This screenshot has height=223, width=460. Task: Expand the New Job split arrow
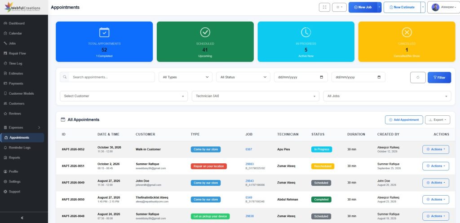(x=379, y=7)
